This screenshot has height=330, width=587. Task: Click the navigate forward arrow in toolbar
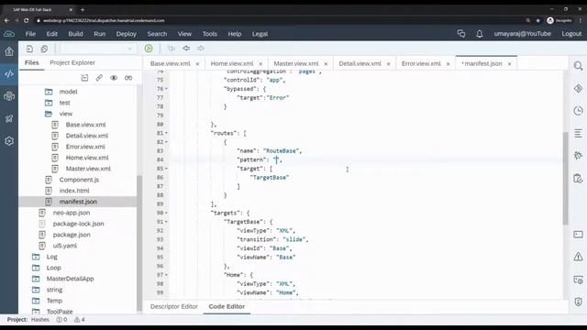coord(201,49)
